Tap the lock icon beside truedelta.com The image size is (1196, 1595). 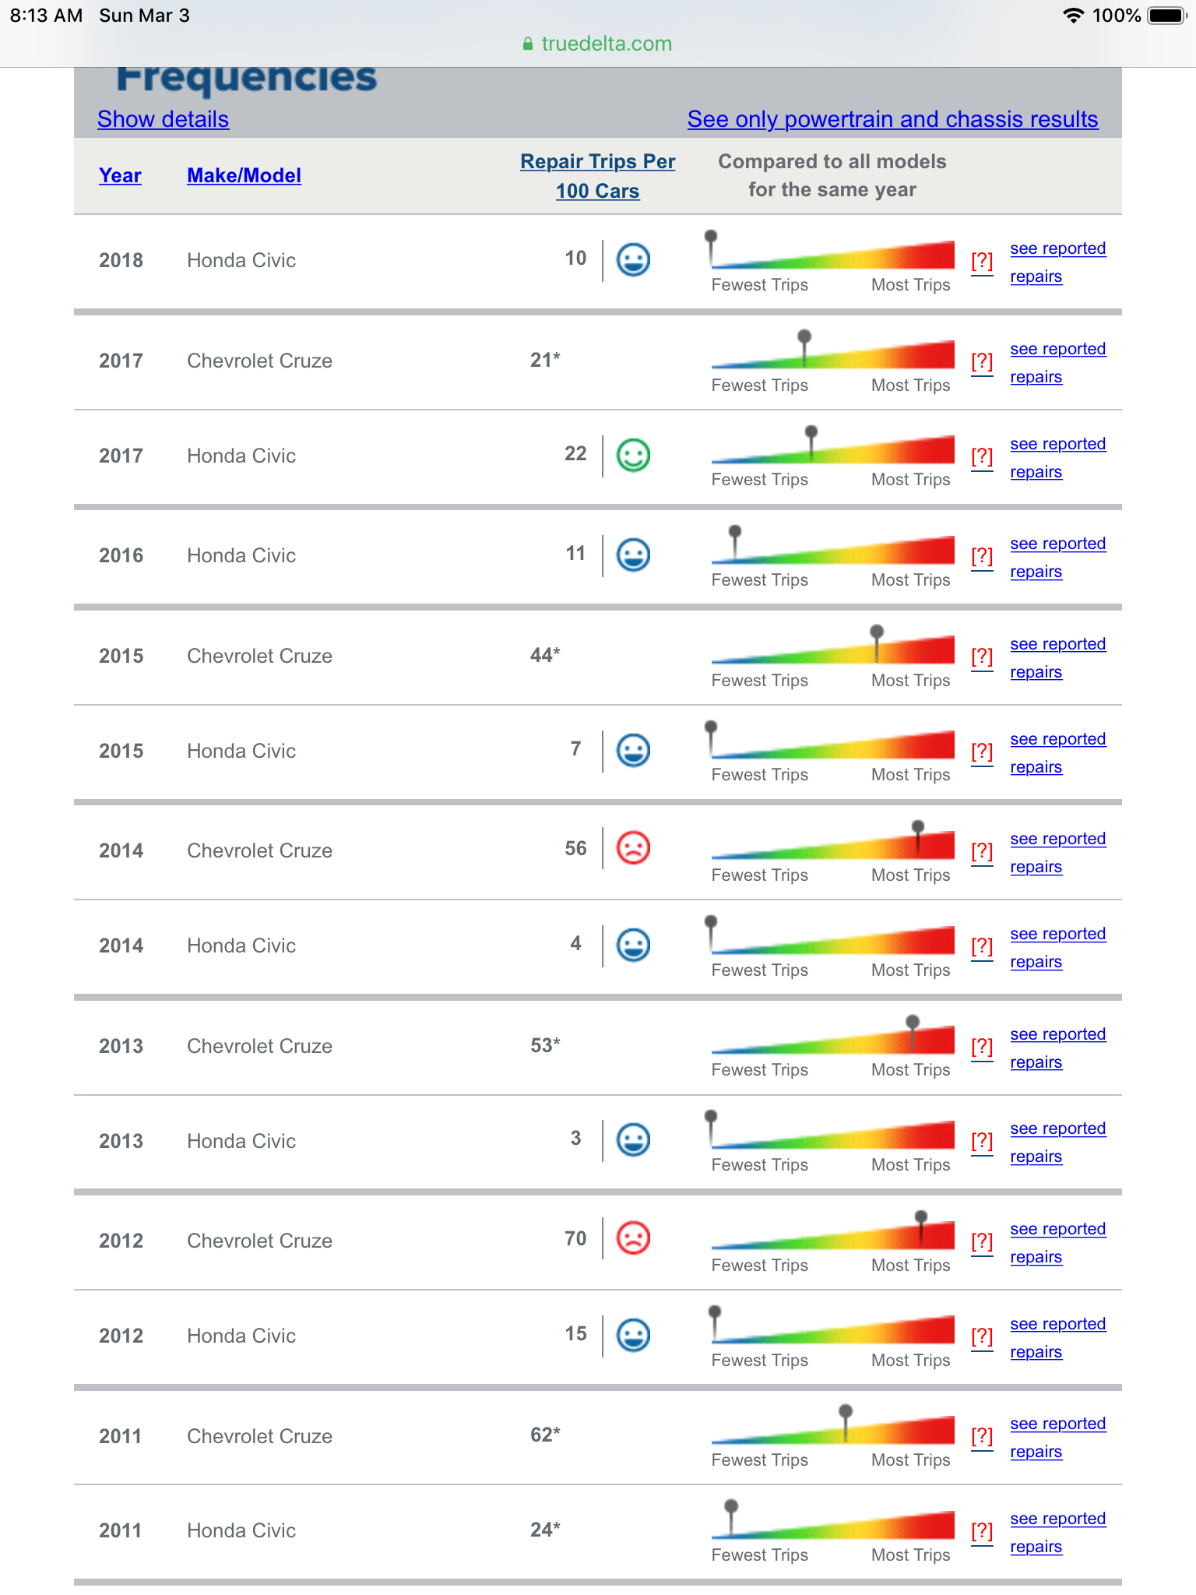coord(528,44)
